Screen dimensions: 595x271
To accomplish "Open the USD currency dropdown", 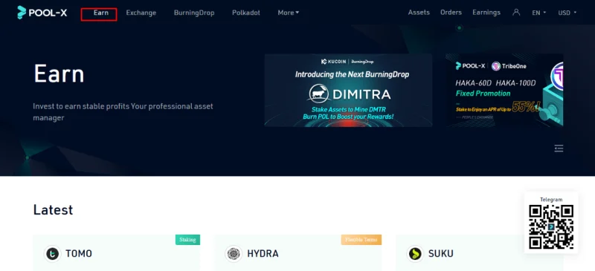I will tap(567, 13).
